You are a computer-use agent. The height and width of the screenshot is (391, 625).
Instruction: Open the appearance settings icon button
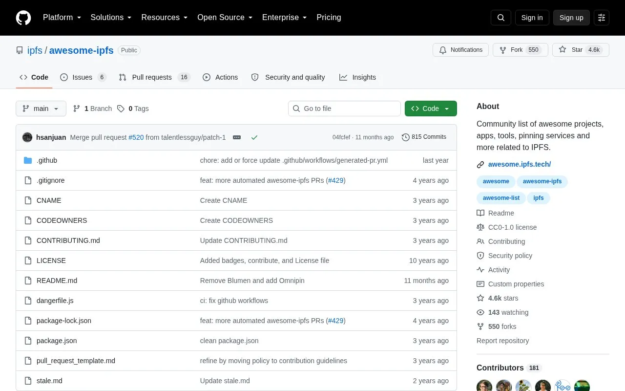tap(602, 18)
